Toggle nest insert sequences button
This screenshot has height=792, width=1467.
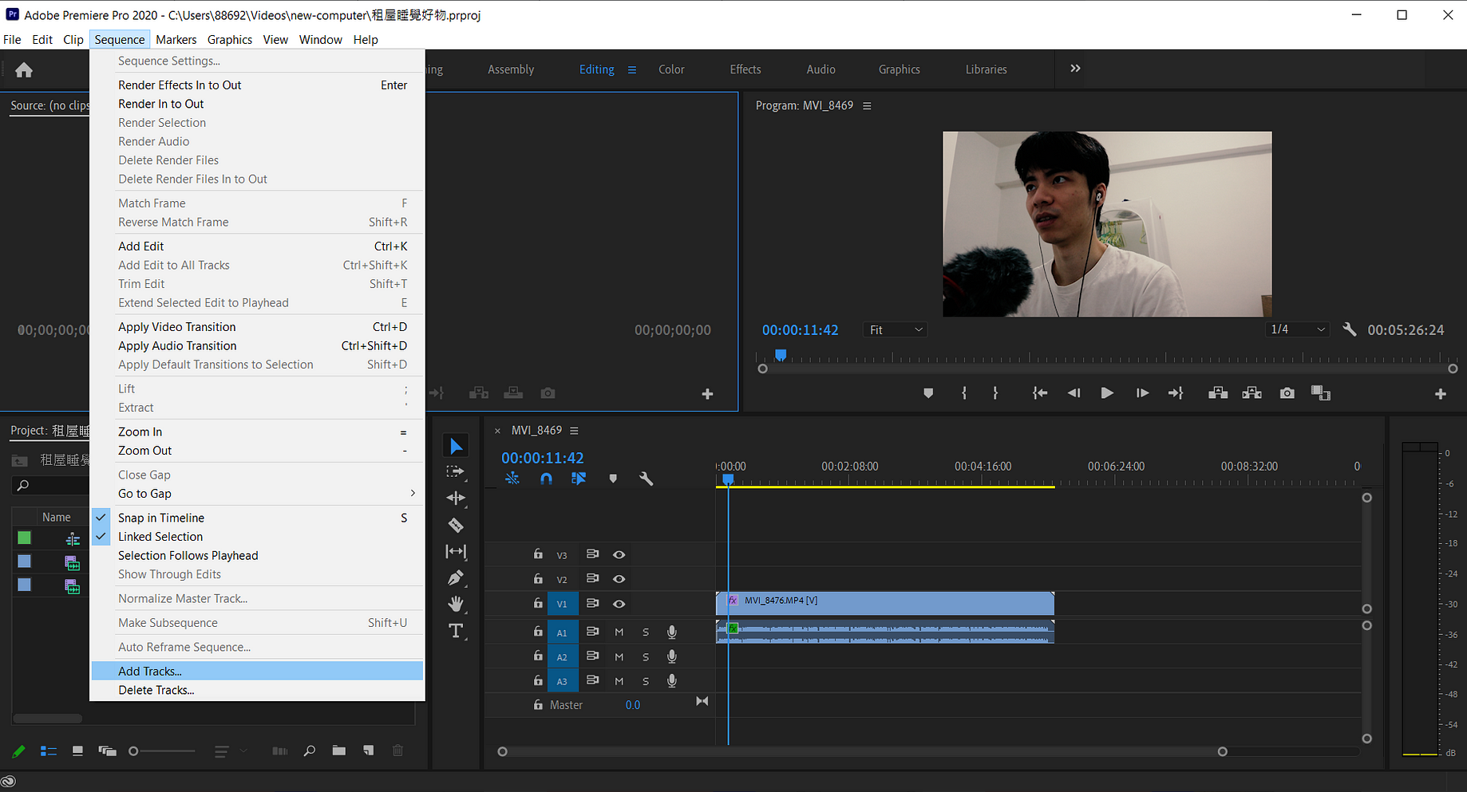[512, 479]
